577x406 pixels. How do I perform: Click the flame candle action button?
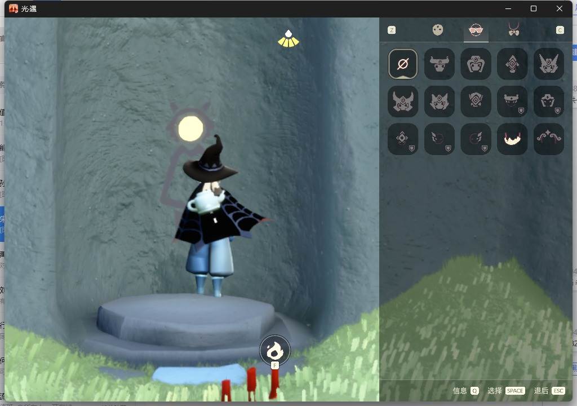[x=274, y=350]
